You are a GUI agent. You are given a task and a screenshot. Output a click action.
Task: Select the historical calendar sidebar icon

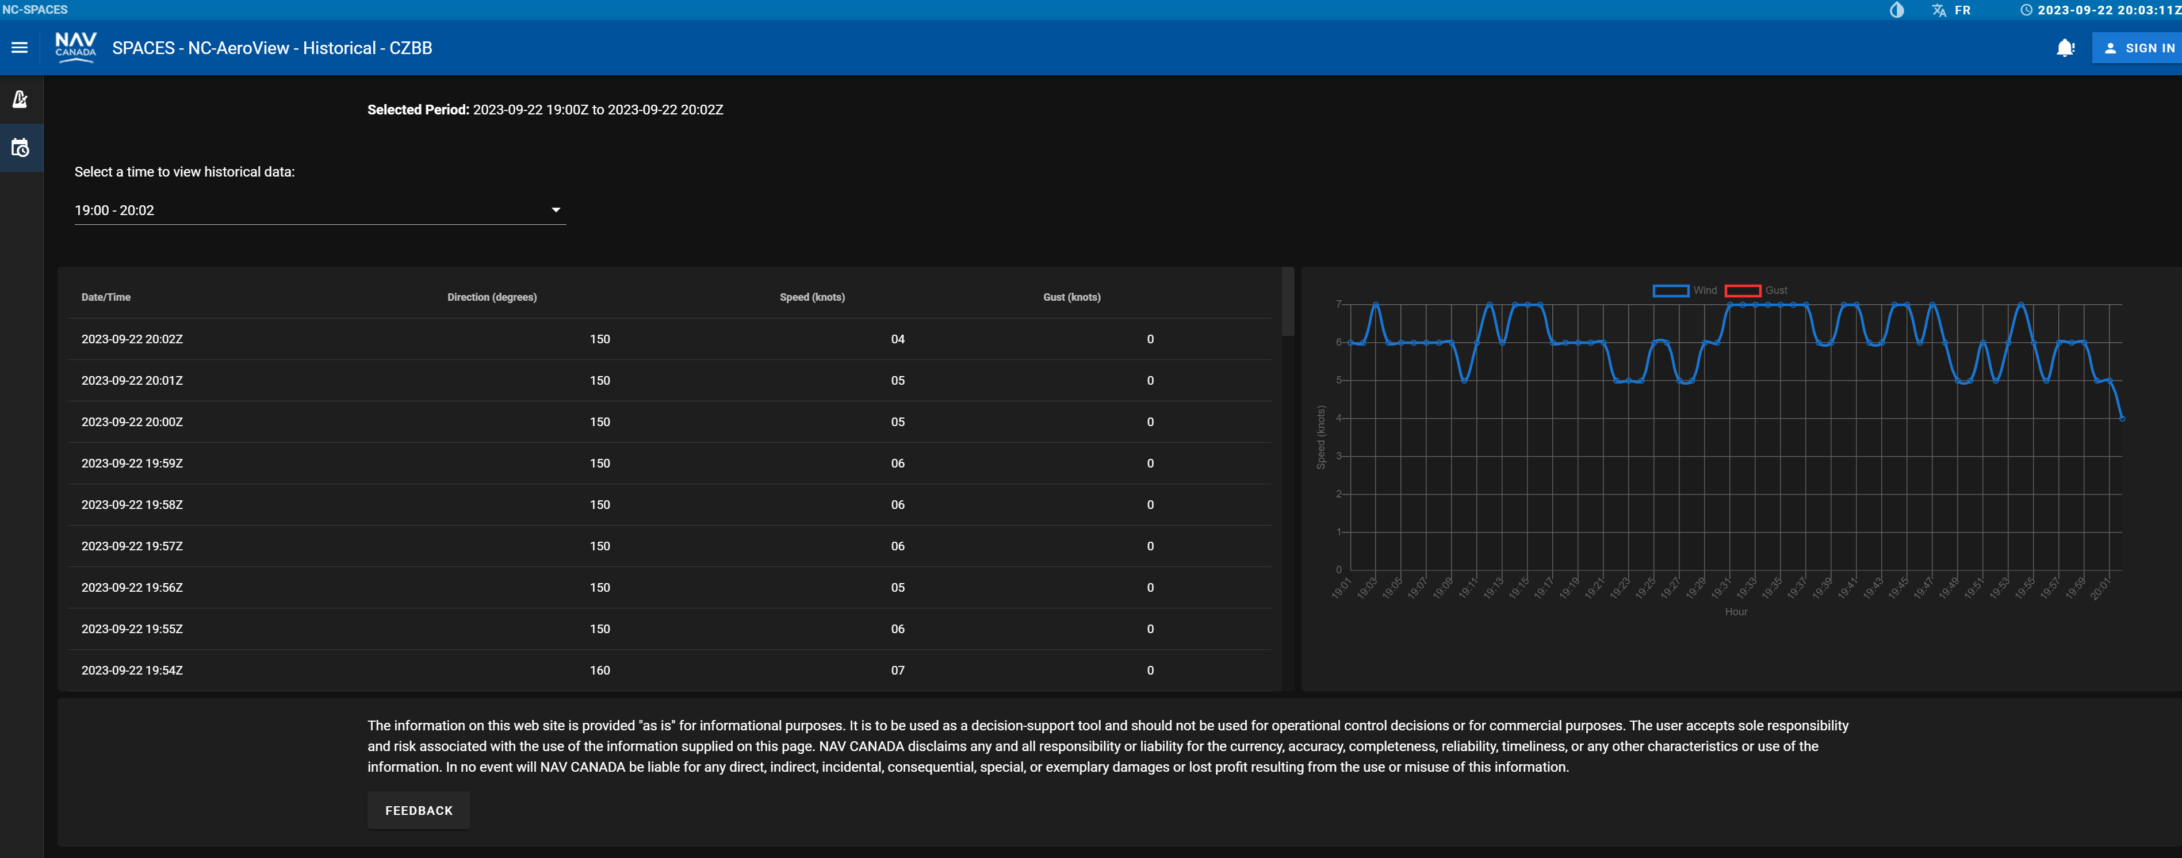coord(20,148)
